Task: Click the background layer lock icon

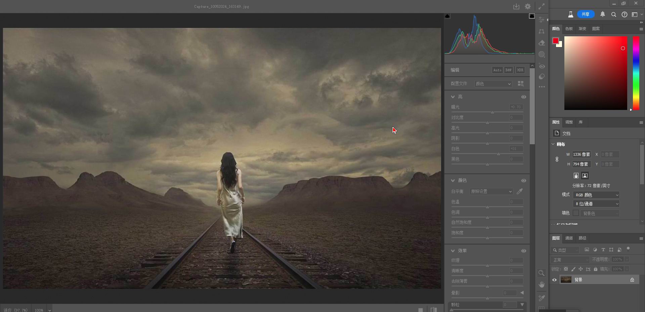Action: [632, 280]
